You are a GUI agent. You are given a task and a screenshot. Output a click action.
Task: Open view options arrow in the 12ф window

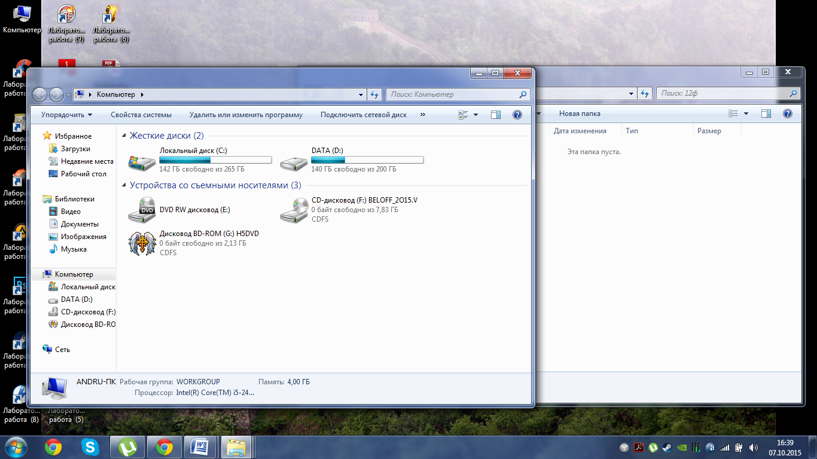pyautogui.click(x=746, y=114)
